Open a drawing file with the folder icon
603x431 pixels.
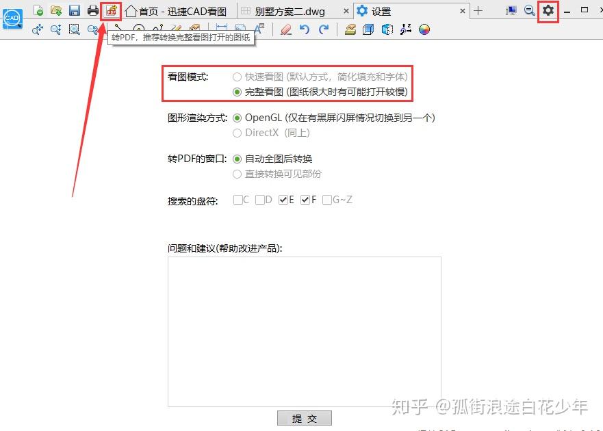(56, 10)
